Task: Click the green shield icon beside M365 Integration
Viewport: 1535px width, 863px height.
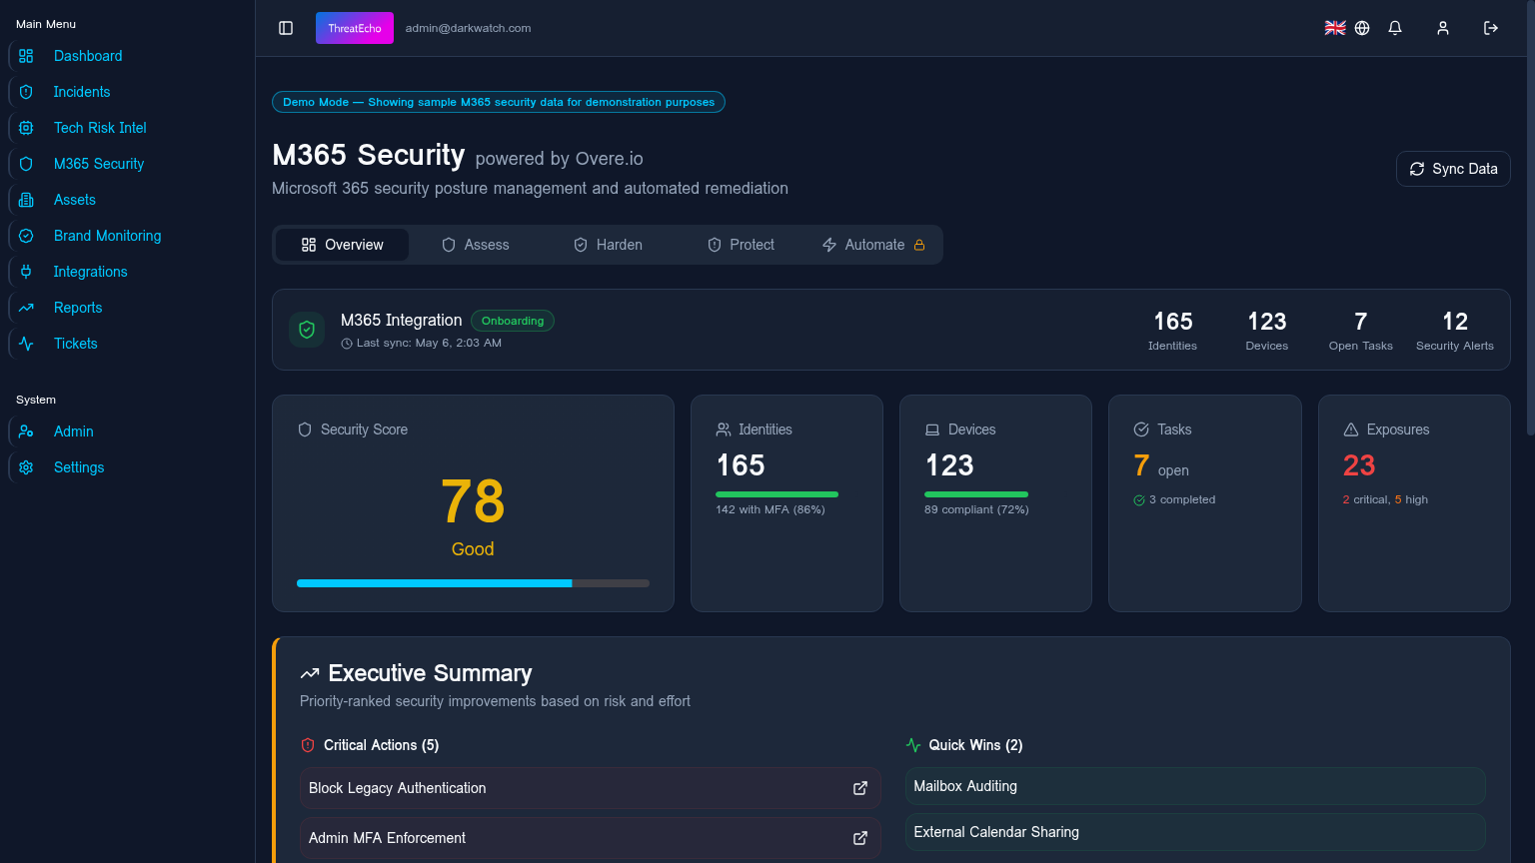Action: tap(307, 330)
